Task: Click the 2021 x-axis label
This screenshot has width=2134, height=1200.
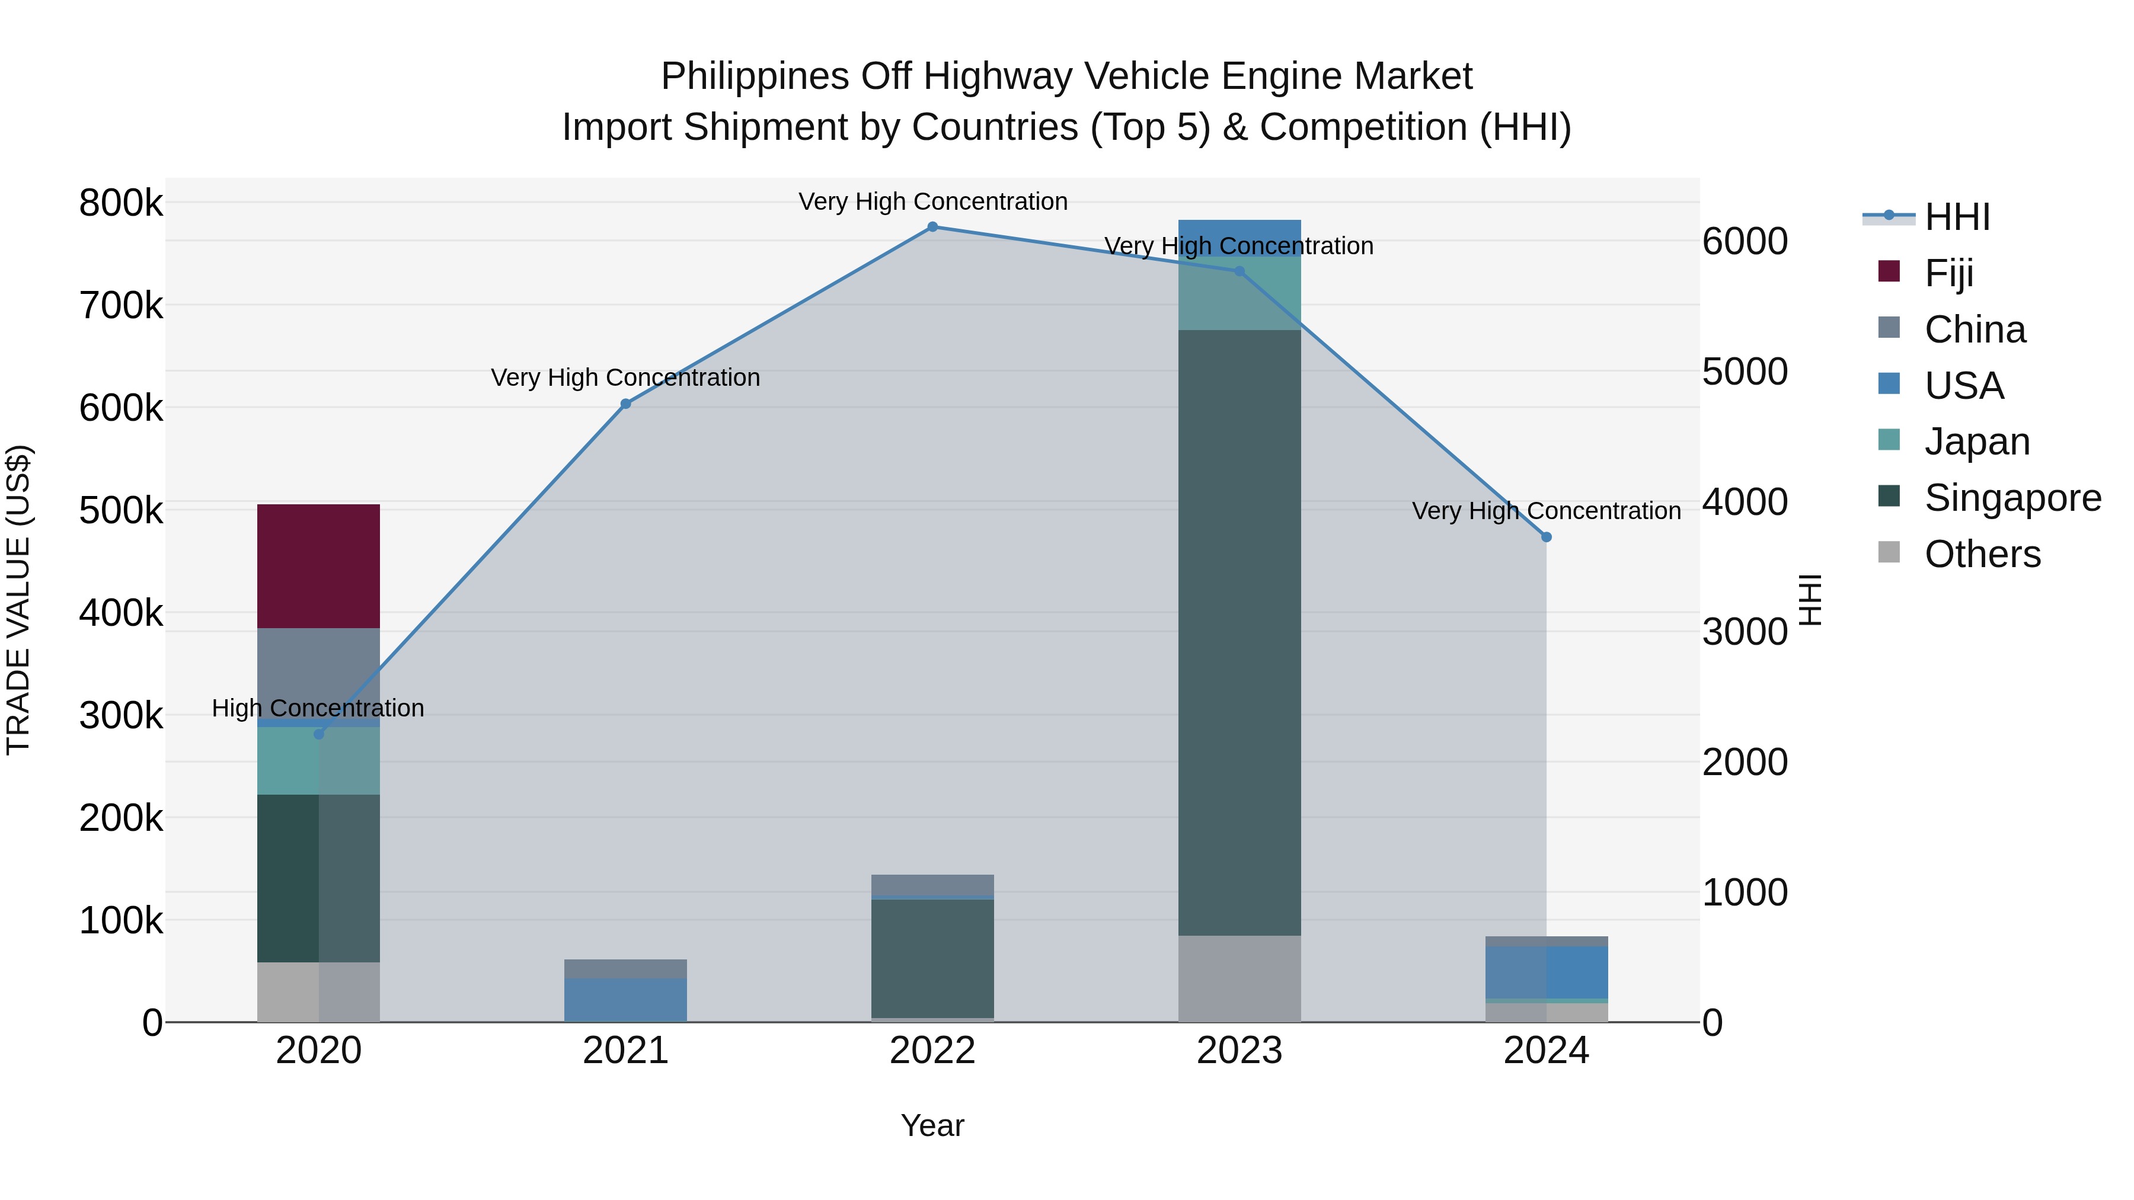Action: (x=625, y=1051)
